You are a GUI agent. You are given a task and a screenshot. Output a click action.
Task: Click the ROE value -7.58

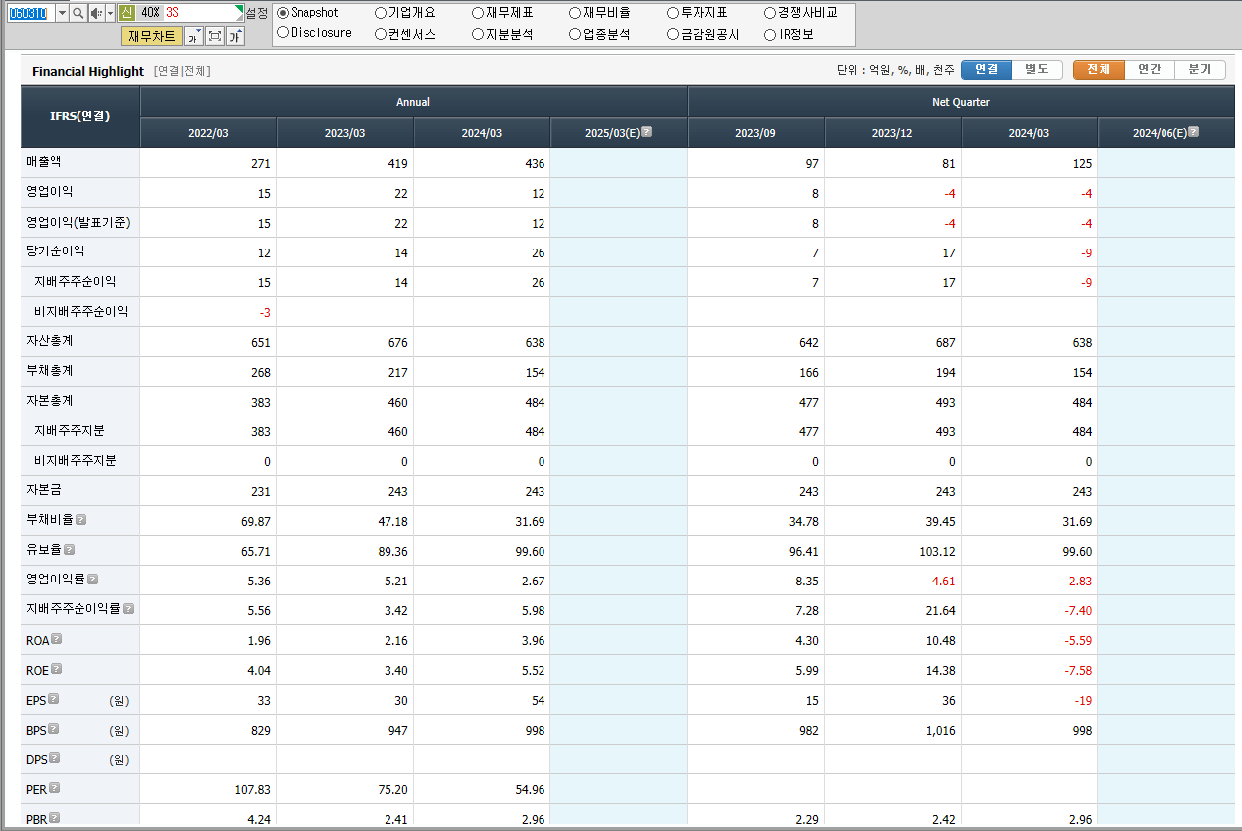point(1078,671)
